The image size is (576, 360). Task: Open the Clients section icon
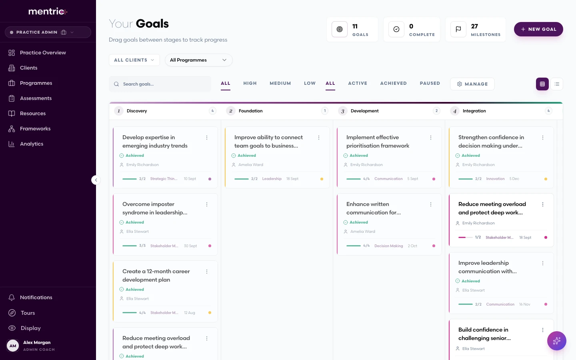coord(12,68)
